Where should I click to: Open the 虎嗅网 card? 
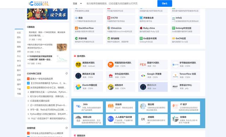pyautogui.click(x=153, y=120)
